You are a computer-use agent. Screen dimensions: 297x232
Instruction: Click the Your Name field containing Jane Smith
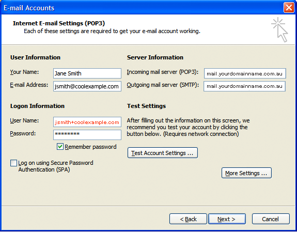(87, 73)
